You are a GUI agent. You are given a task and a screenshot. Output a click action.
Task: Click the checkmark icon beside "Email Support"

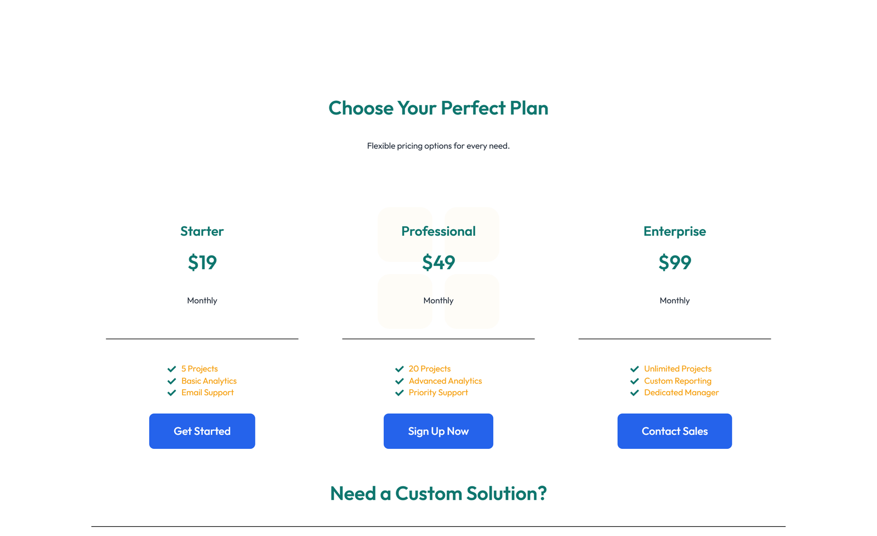pyautogui.click(x=172, y=392)
